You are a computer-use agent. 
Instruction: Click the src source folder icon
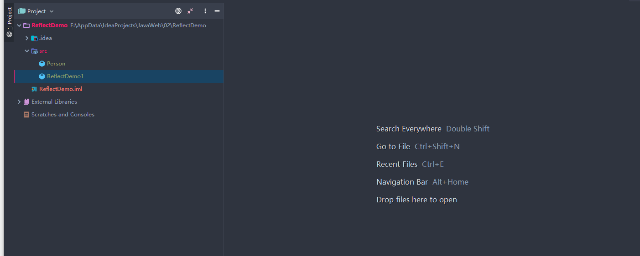(34, 51)
